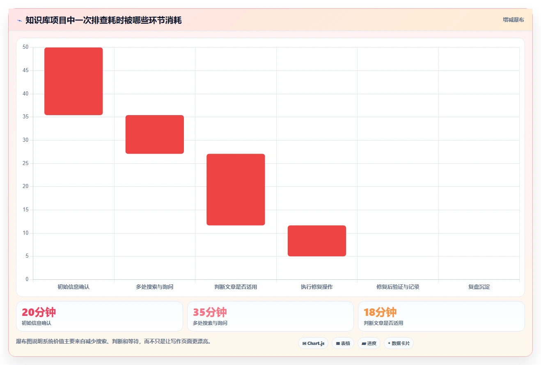Click the red bar for 多处搜索与询问

pos(155,134)
